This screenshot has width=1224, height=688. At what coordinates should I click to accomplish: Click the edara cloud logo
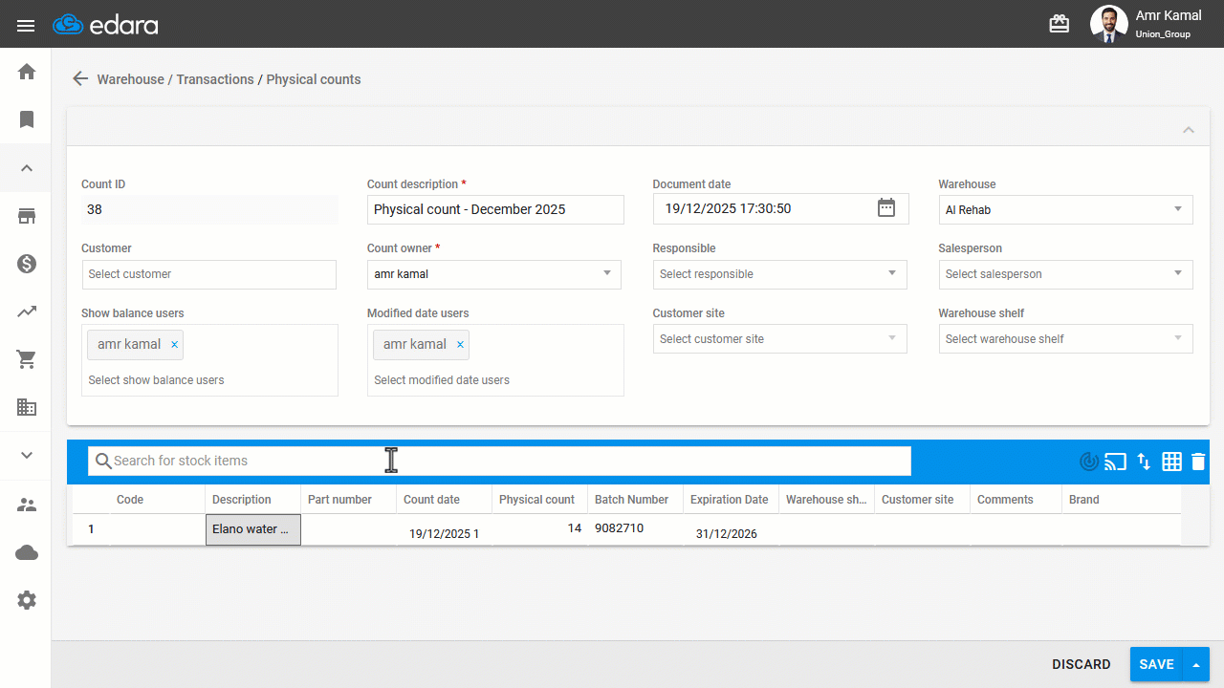(x=105, y=25)
